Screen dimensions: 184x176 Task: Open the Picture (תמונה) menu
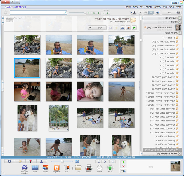pyautogui.click(x=149, y=7)
